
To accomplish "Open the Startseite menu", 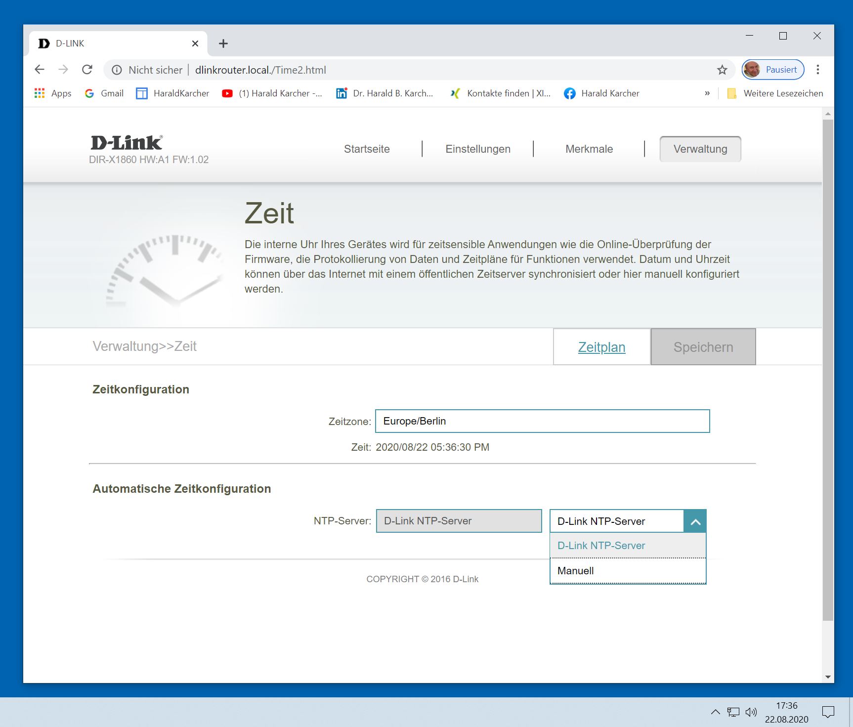I will pos(367,149).
